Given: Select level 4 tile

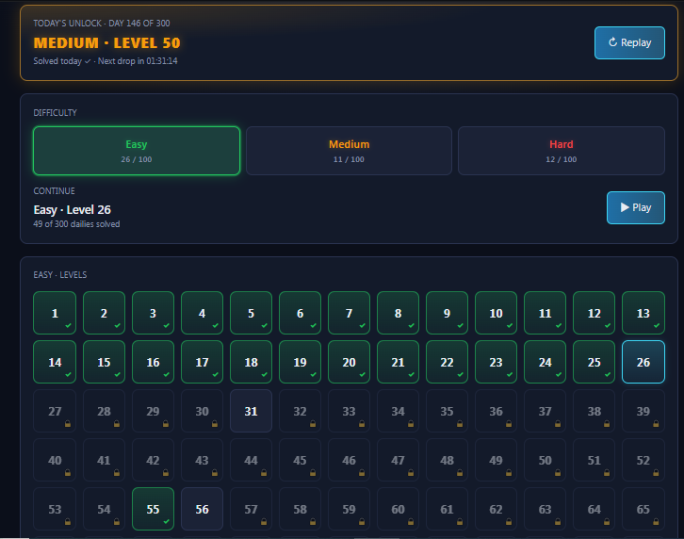Looking at the screenshot, I should (202, 313).
